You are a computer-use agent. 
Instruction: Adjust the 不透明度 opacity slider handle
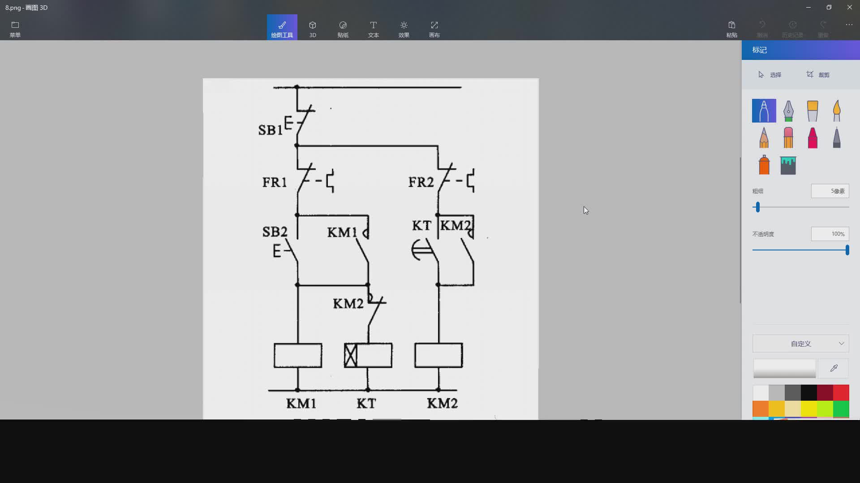(x=847, y=250)
